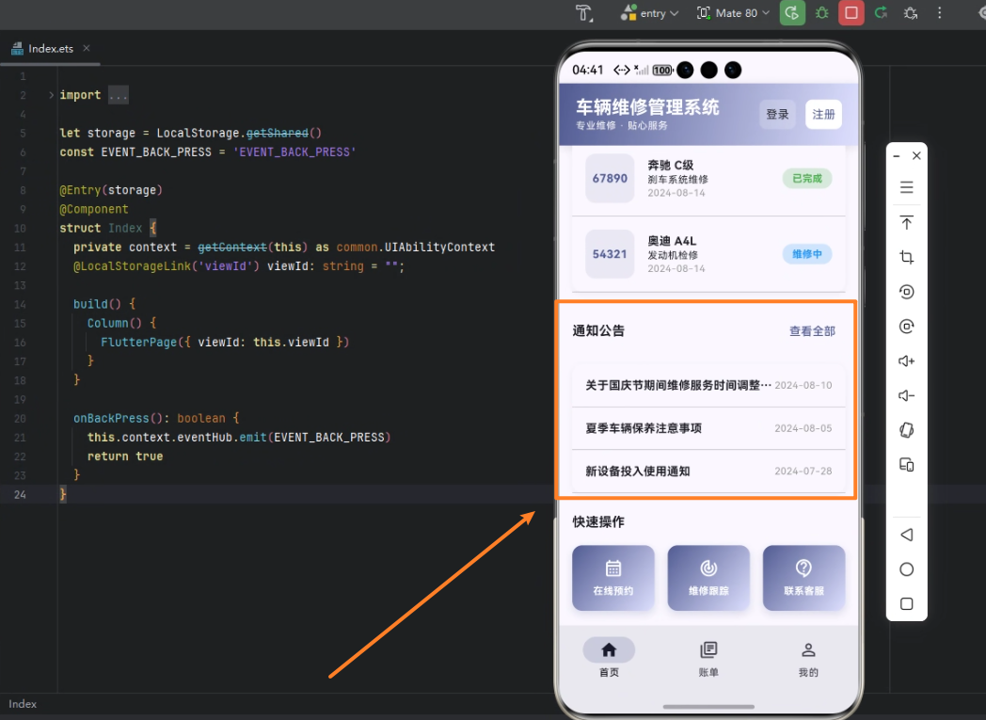This screenshot has height=720, width=986.
Task: Switch to the 首页 bottom tab
Action: [x=609, y=659]
